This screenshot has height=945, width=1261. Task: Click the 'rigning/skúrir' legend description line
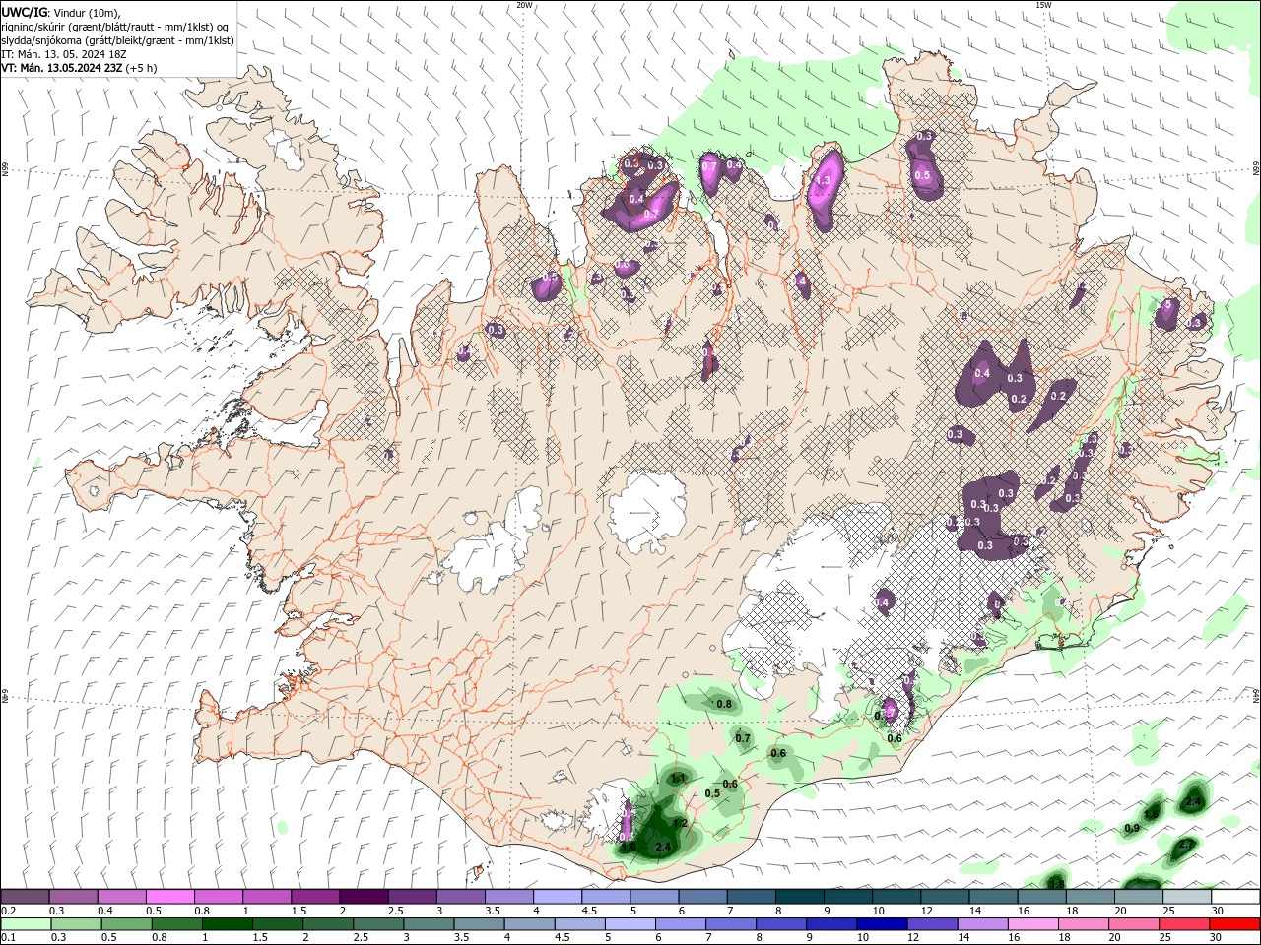116,27
